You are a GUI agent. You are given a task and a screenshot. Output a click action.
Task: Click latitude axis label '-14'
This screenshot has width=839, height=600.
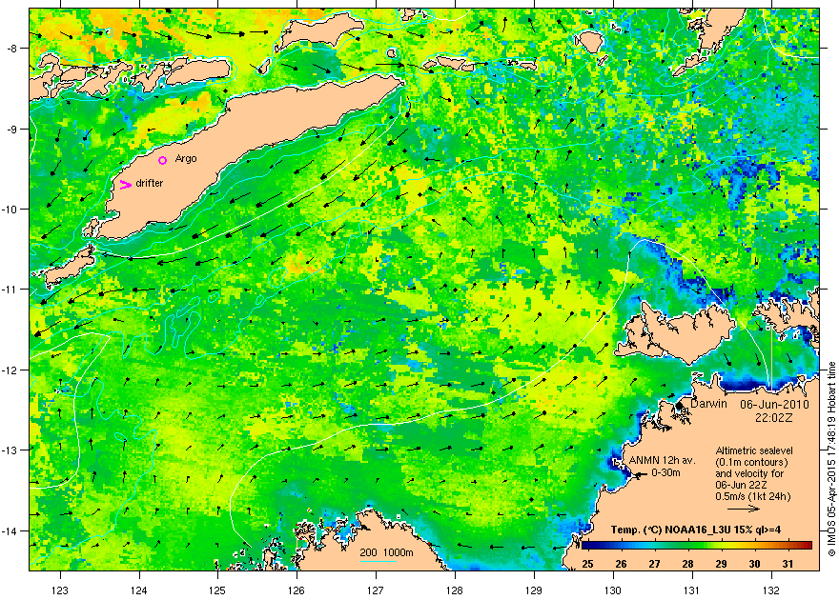coord(11,531)
